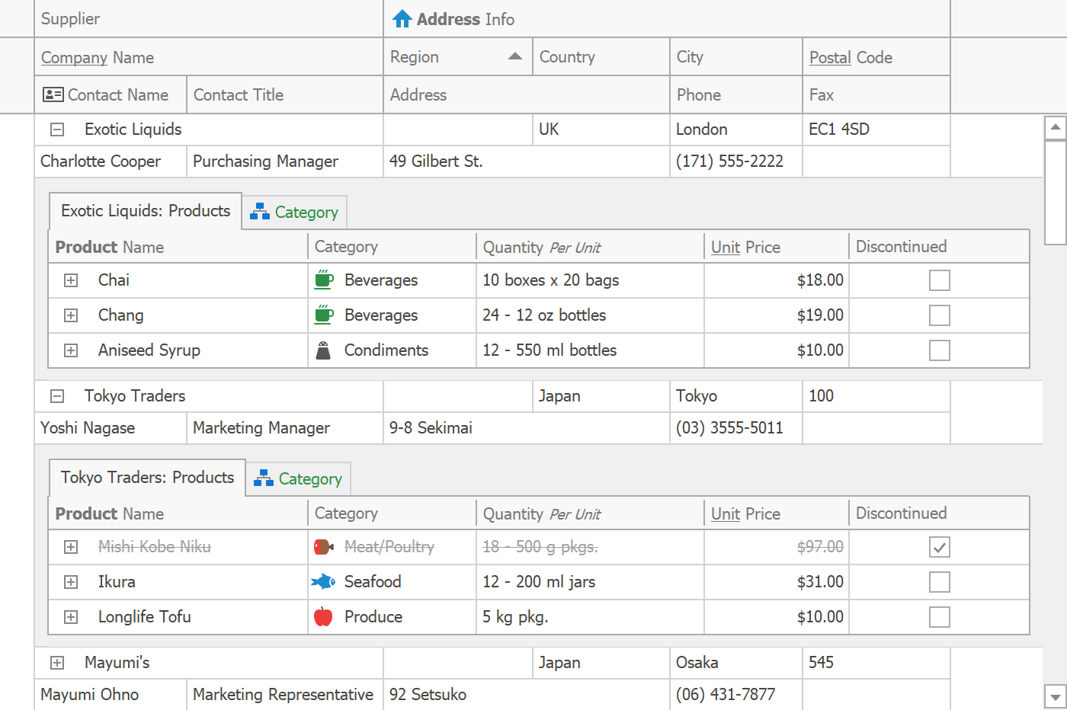Expand the Chang product row
This screenshot has width=1067, height=710.
click(71, 315)
